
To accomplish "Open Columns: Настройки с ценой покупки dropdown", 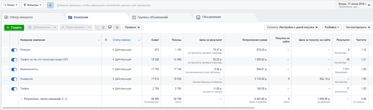I will pyautogui.click(x=292, y=28).
